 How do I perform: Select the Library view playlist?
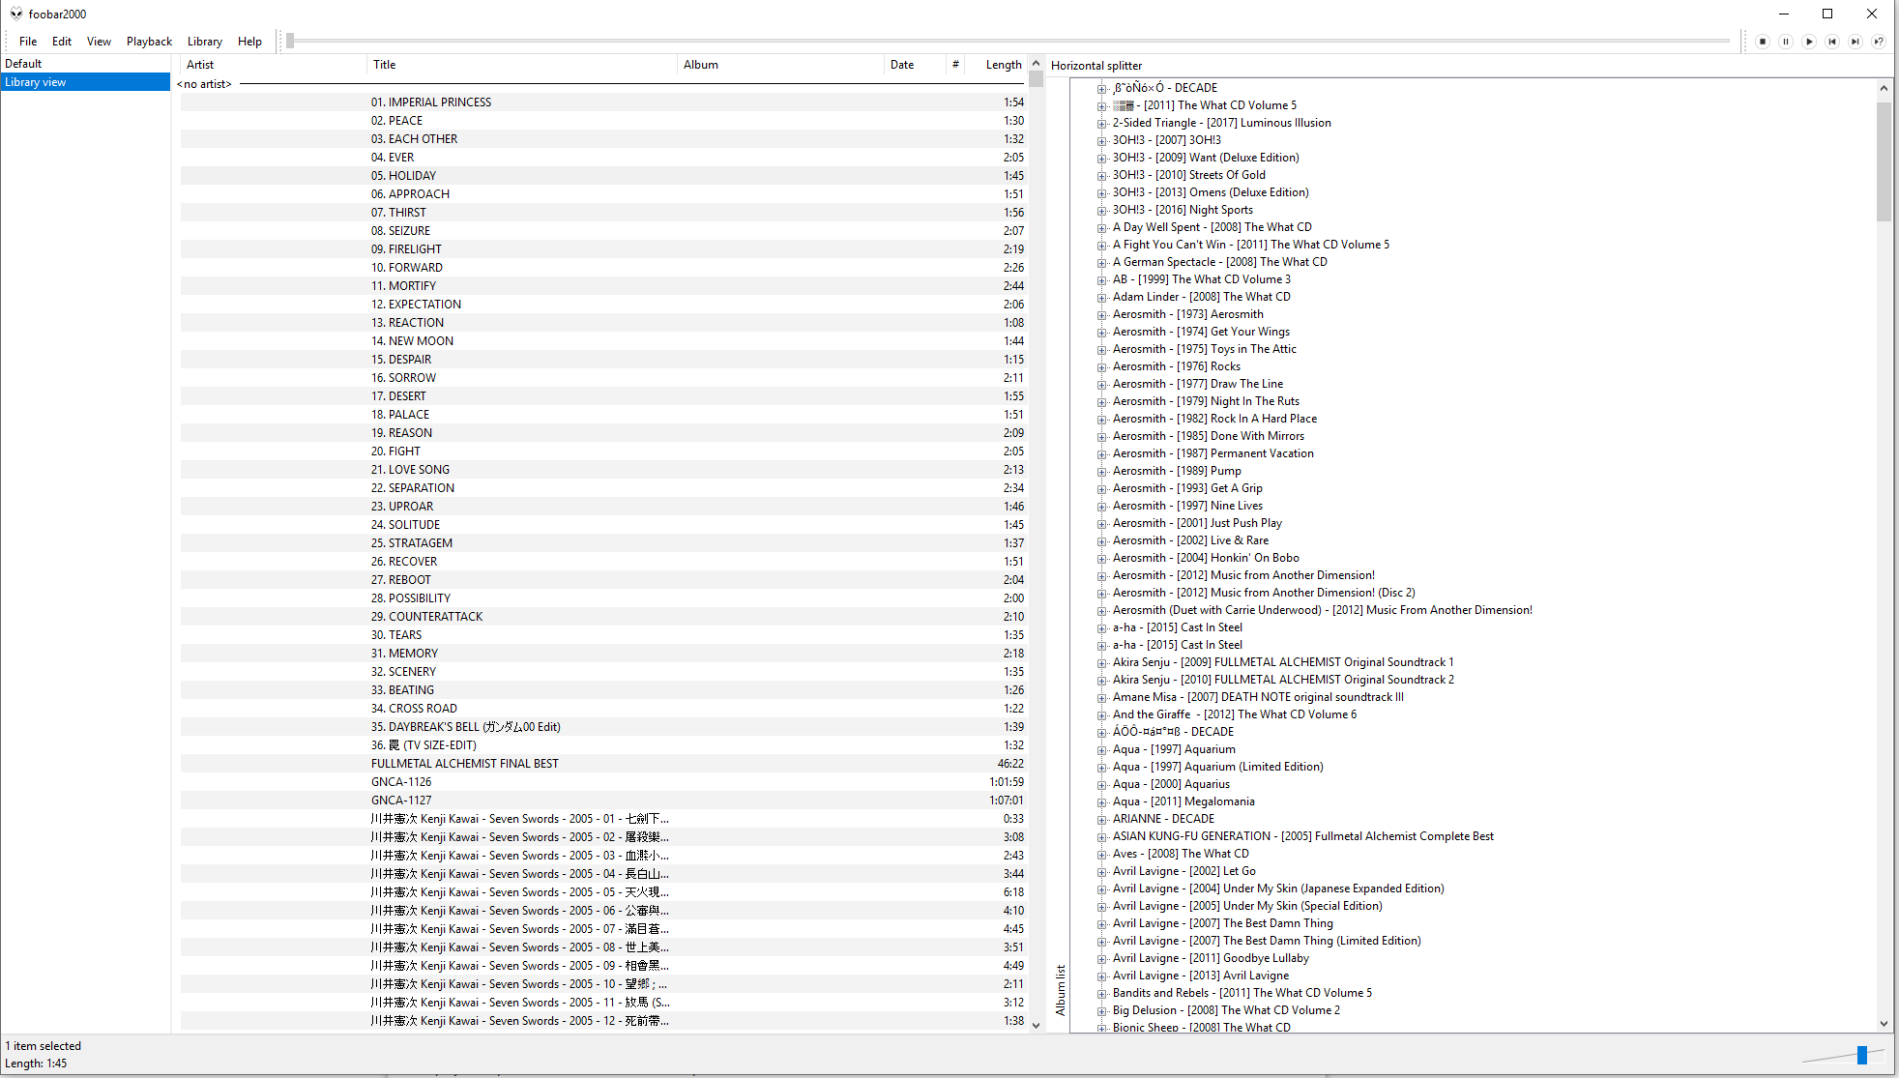pos(85,82)
